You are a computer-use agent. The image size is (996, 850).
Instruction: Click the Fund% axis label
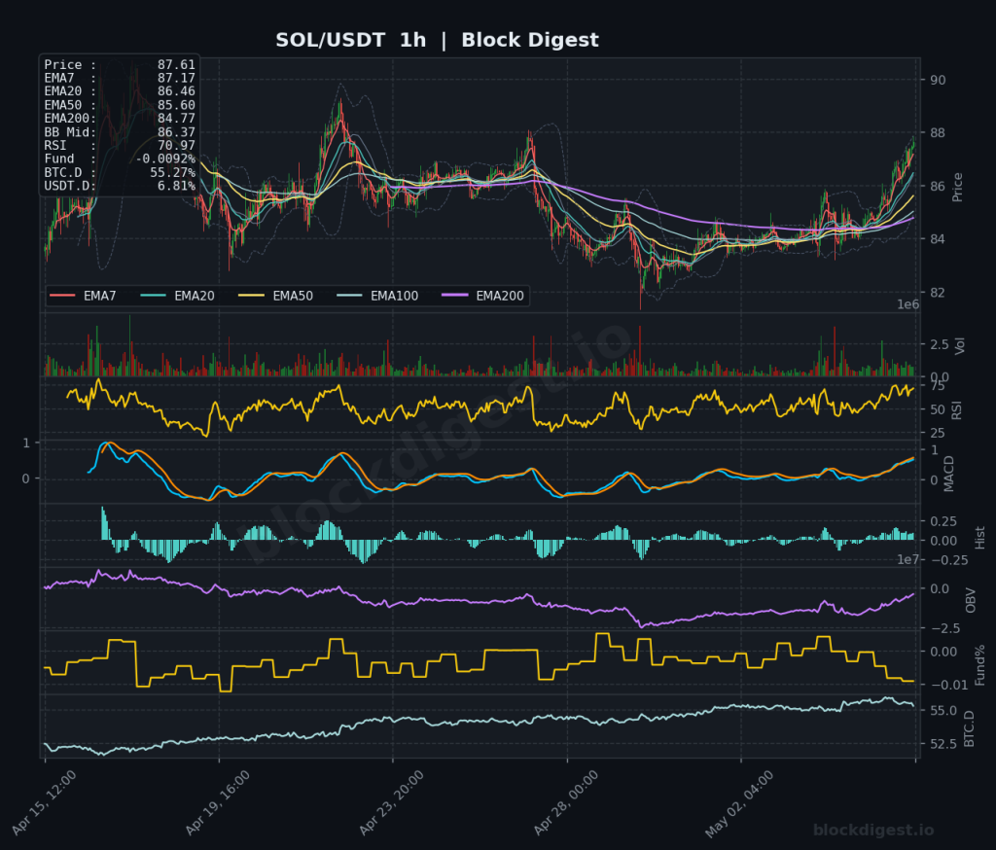point(979,665)
